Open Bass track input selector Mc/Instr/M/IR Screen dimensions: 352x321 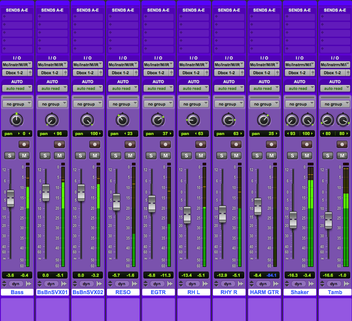click(x=17, y=65)
